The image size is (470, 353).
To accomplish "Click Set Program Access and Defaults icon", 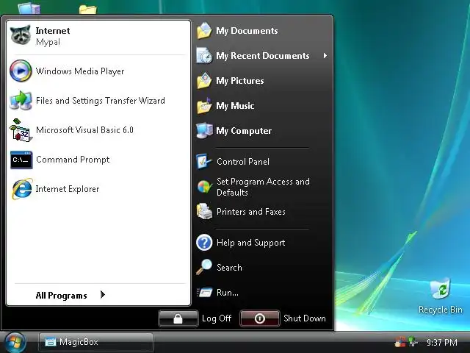I will click(x=204, y=187).
